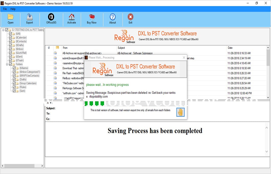Select date 11/26/2018 4:18:45 AM cell

[x=239, y=63]
